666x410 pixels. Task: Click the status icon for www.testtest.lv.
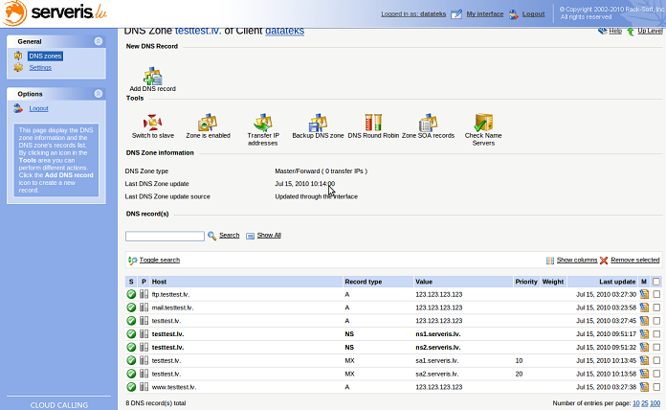(x=131, y=387)
